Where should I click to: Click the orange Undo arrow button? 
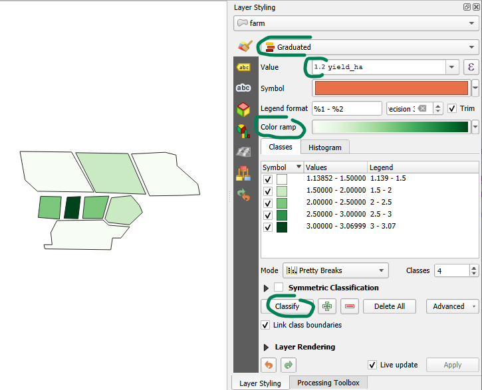pos(269,365)
